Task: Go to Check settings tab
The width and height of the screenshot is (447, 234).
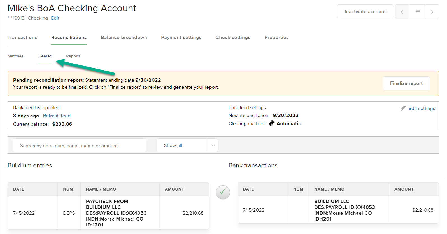Action: (x=233, y=37)
